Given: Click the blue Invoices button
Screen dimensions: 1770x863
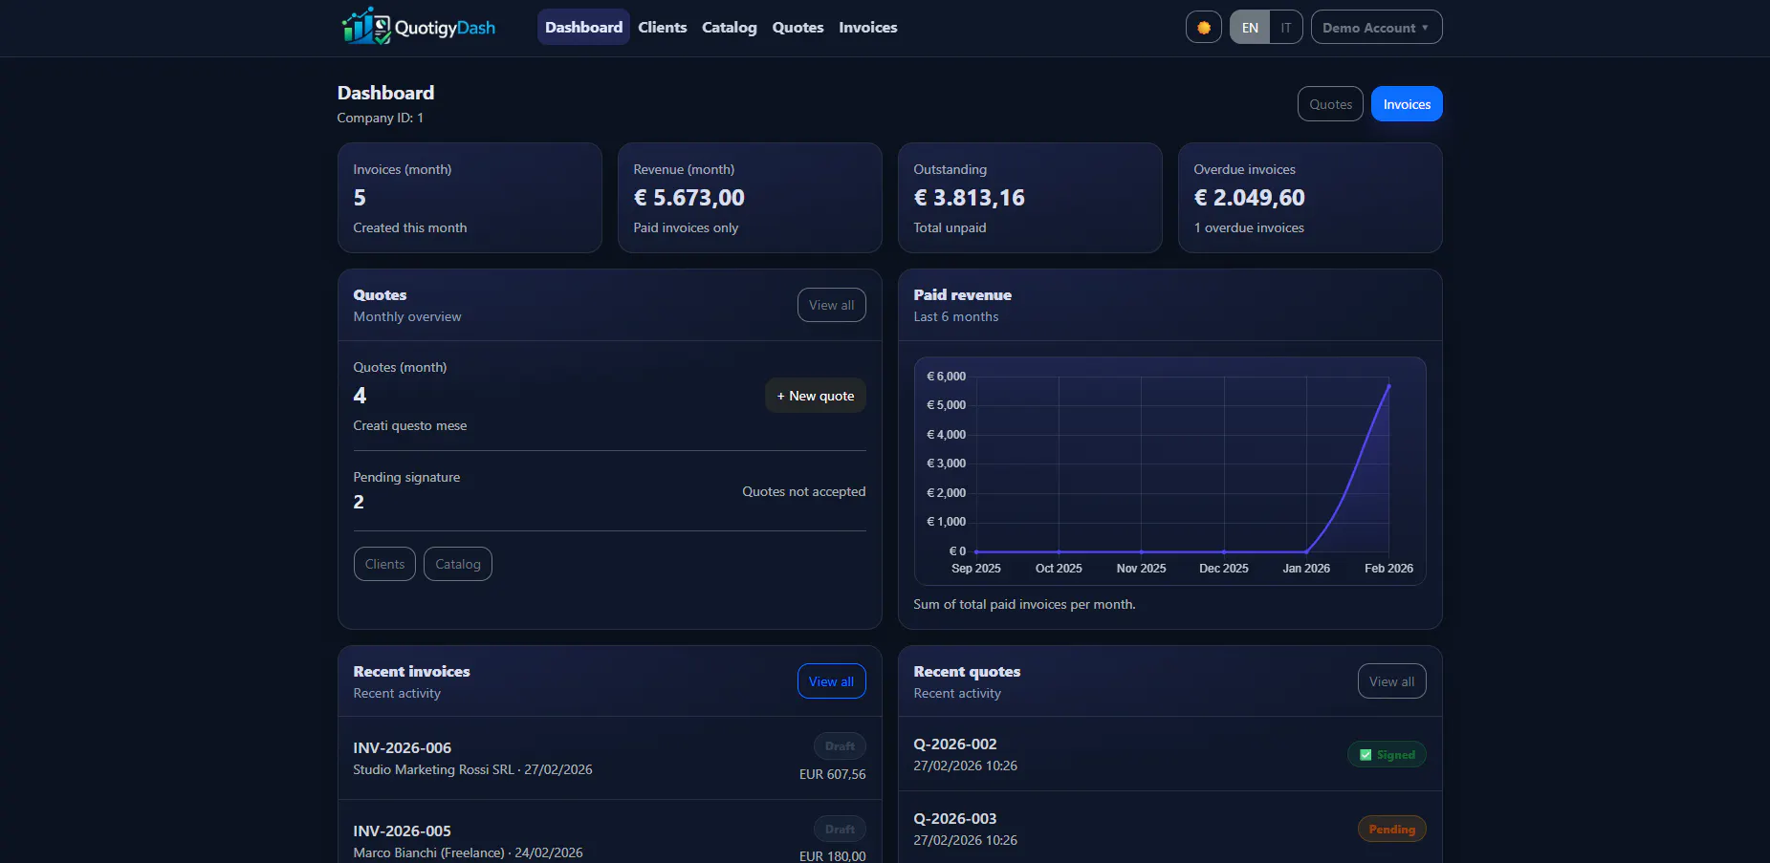Looking at the screenshot, I should click(x=1407, y=104).
